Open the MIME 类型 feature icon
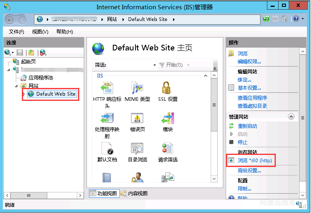This screenshot has height=213, width=311. tap(137, 89)
